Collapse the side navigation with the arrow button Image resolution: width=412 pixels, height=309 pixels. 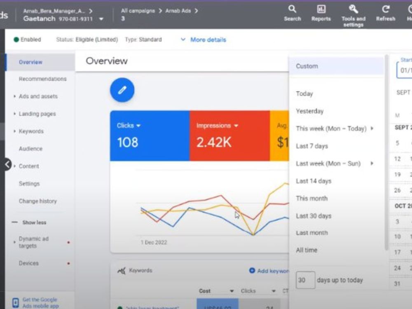[7, 164]
